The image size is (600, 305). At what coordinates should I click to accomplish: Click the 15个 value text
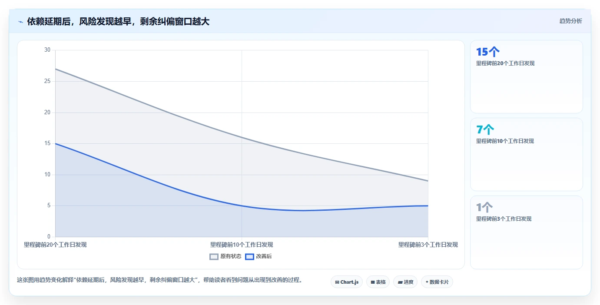coord(488,52)
